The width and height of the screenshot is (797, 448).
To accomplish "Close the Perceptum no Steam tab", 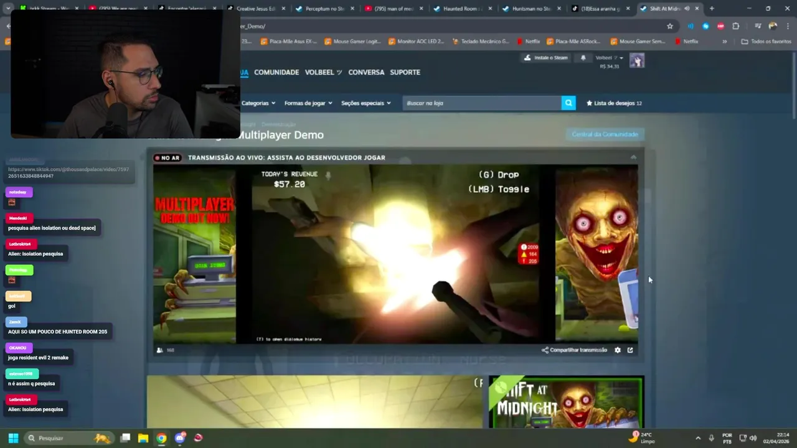I will click(352, 9).
